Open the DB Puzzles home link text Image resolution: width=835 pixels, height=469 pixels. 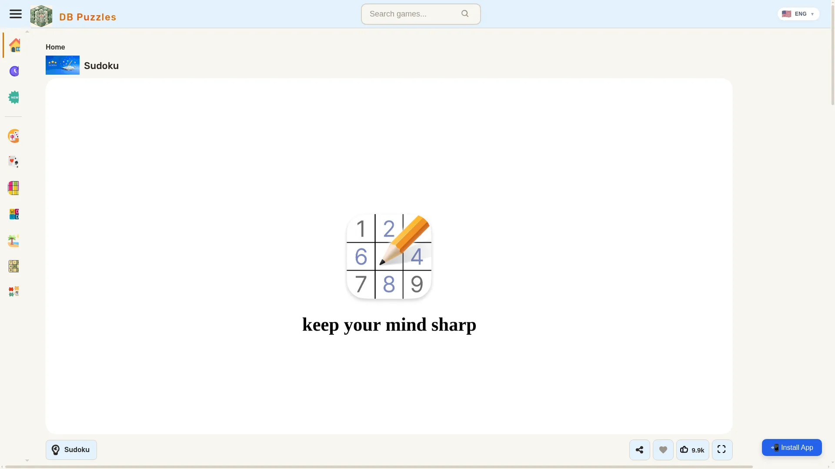[x=87, y=17]
